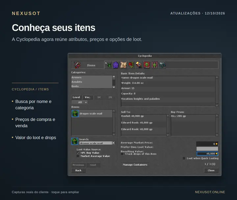Select the Armors category

coord(92,77)
